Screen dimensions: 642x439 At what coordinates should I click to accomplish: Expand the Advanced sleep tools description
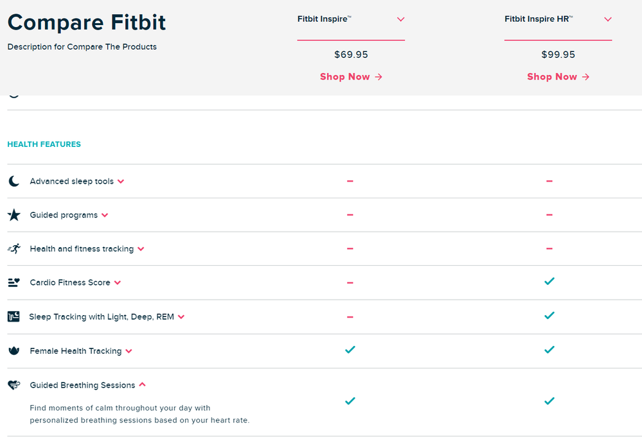click(x=121, y=181)
